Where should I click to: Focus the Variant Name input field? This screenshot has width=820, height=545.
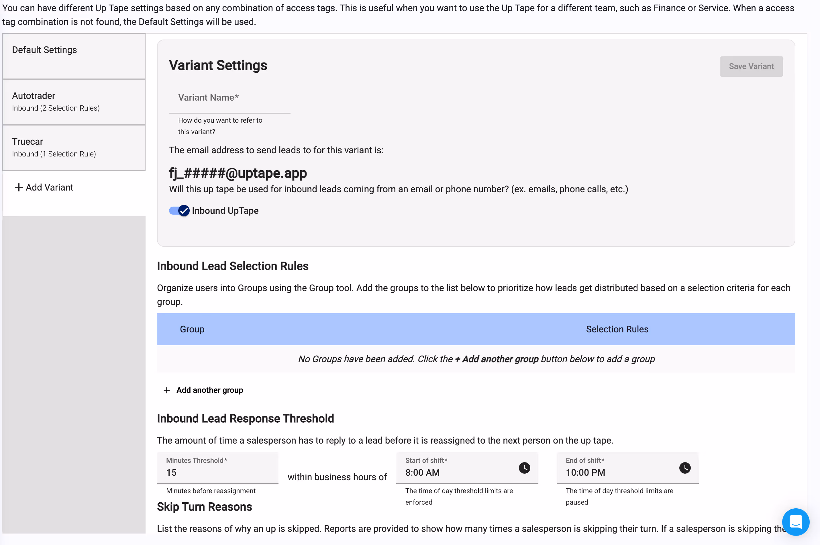[x=229, y=101]
